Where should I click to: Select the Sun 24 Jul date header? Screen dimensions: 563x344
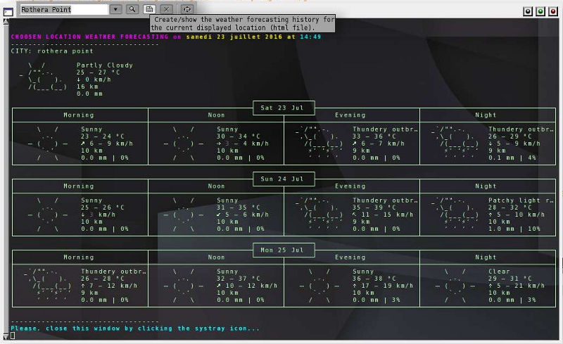tap(283, 179)
